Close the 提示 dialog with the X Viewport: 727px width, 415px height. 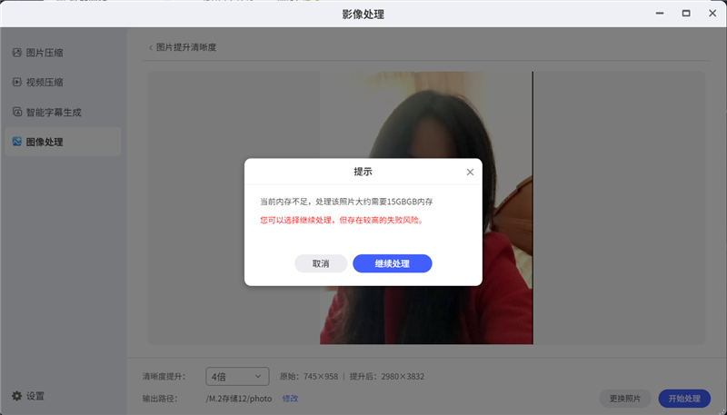[470, 172]
